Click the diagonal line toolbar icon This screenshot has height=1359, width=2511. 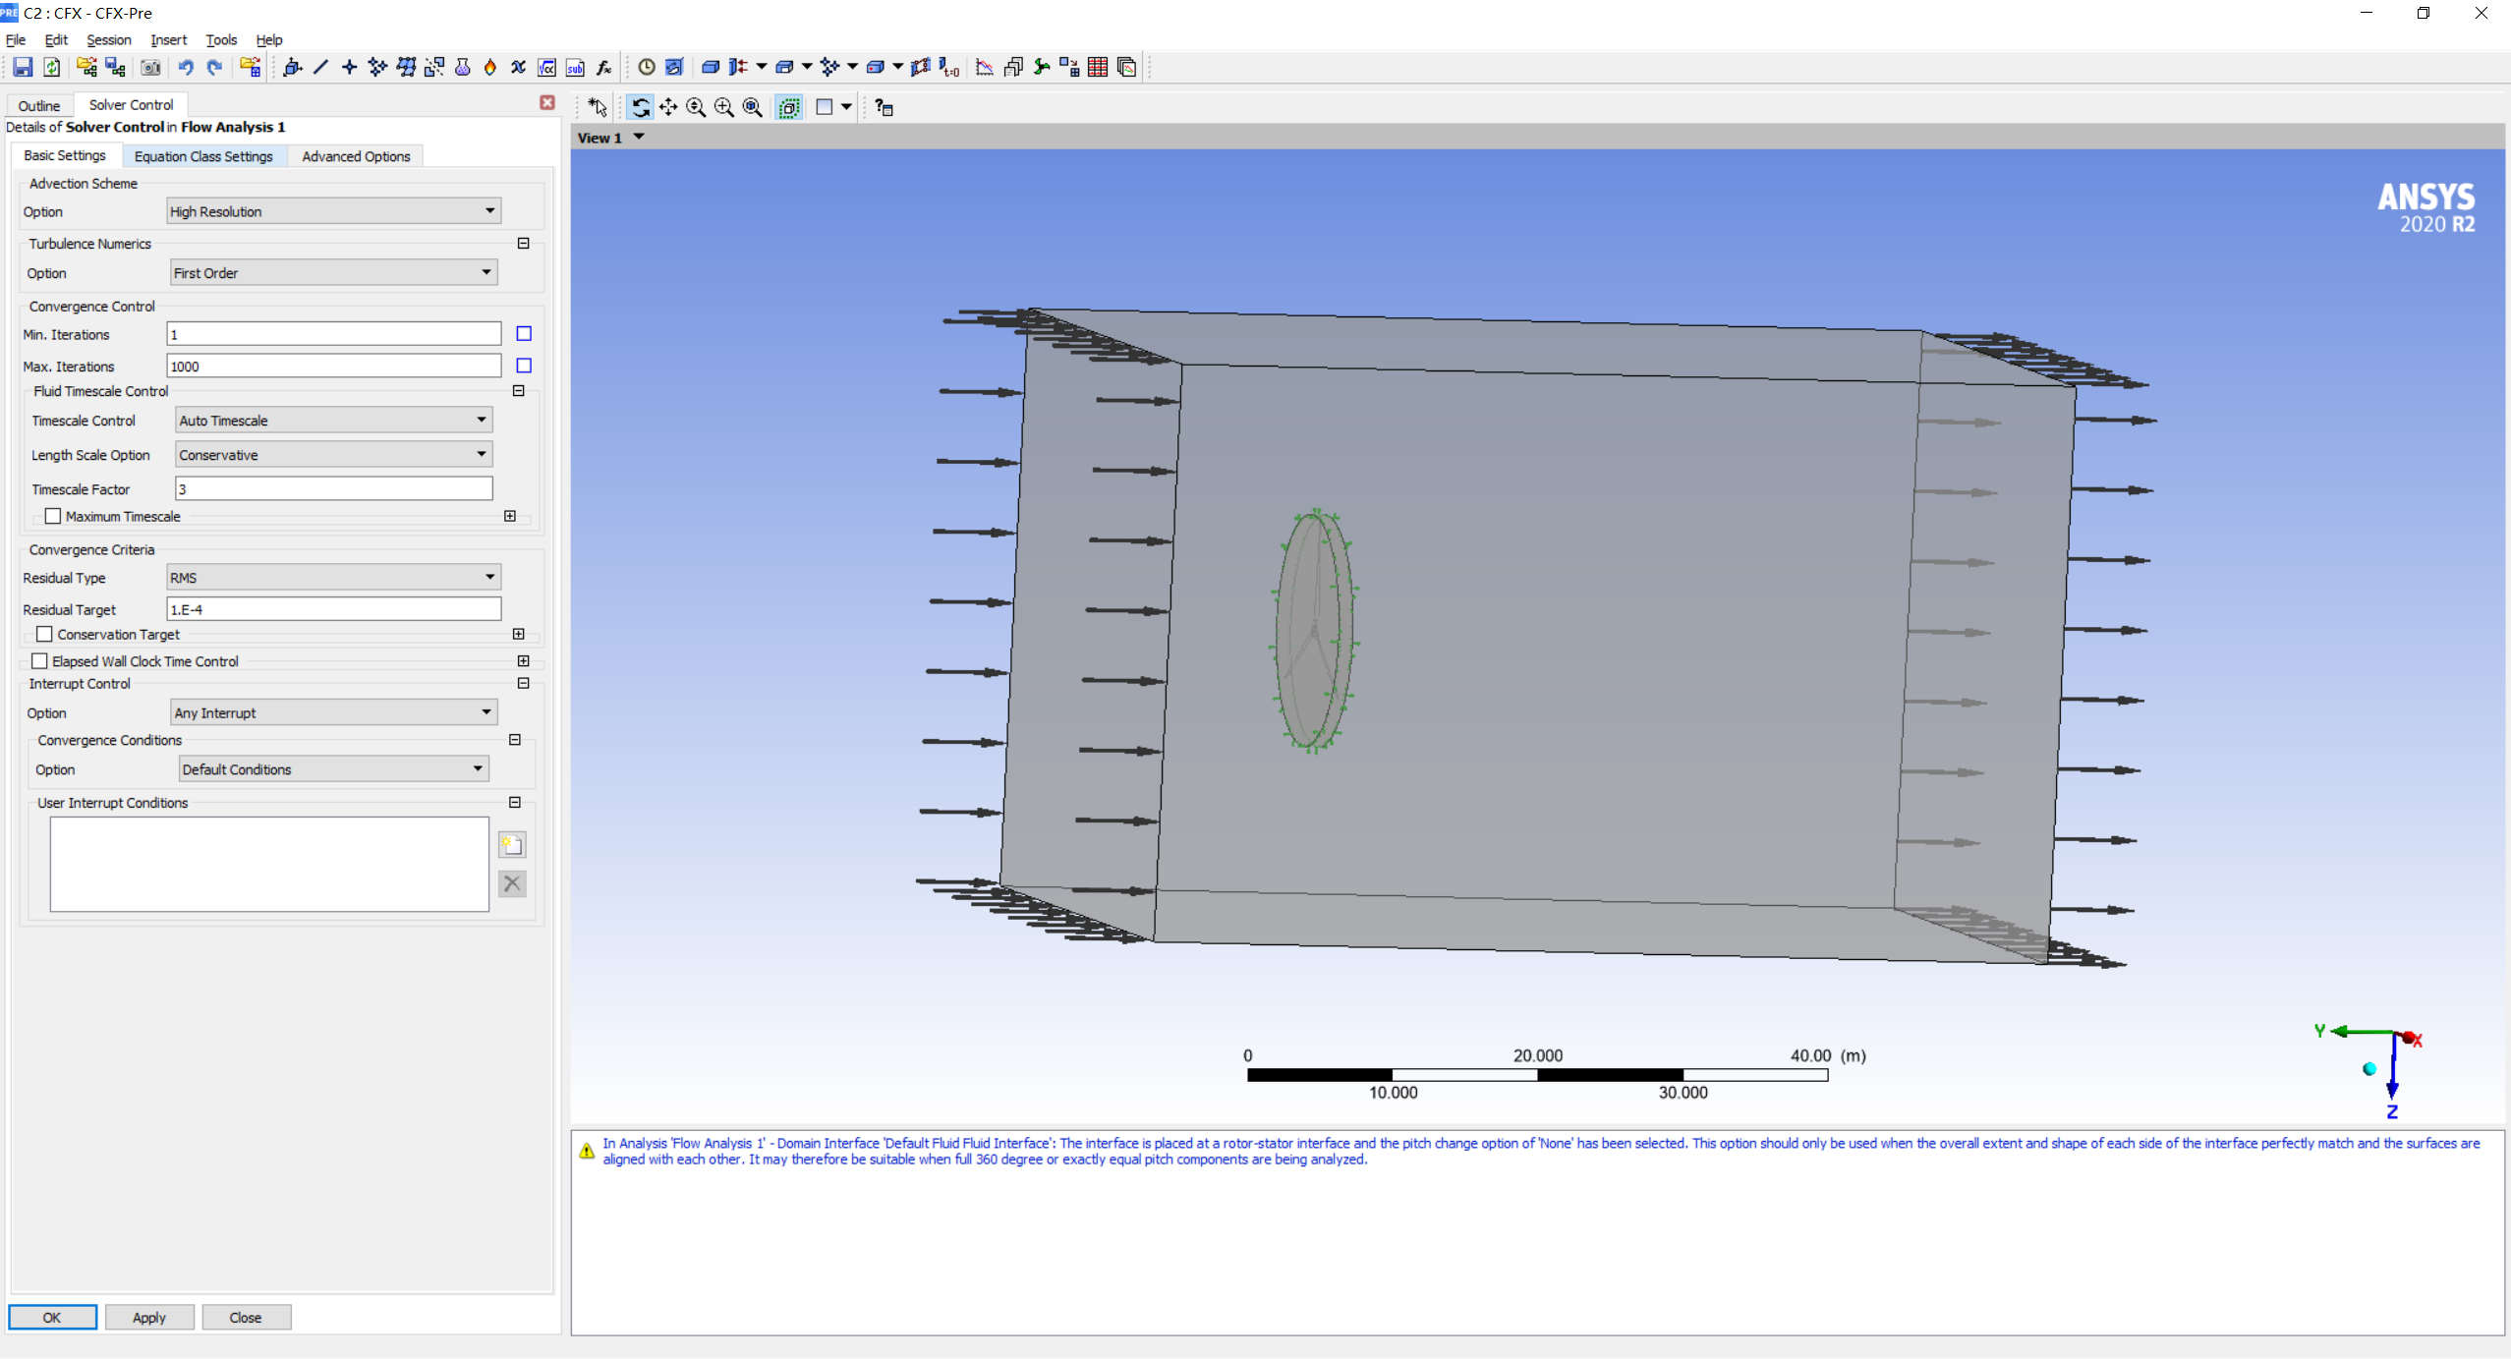pyautogui.click(x=320, y=67)
